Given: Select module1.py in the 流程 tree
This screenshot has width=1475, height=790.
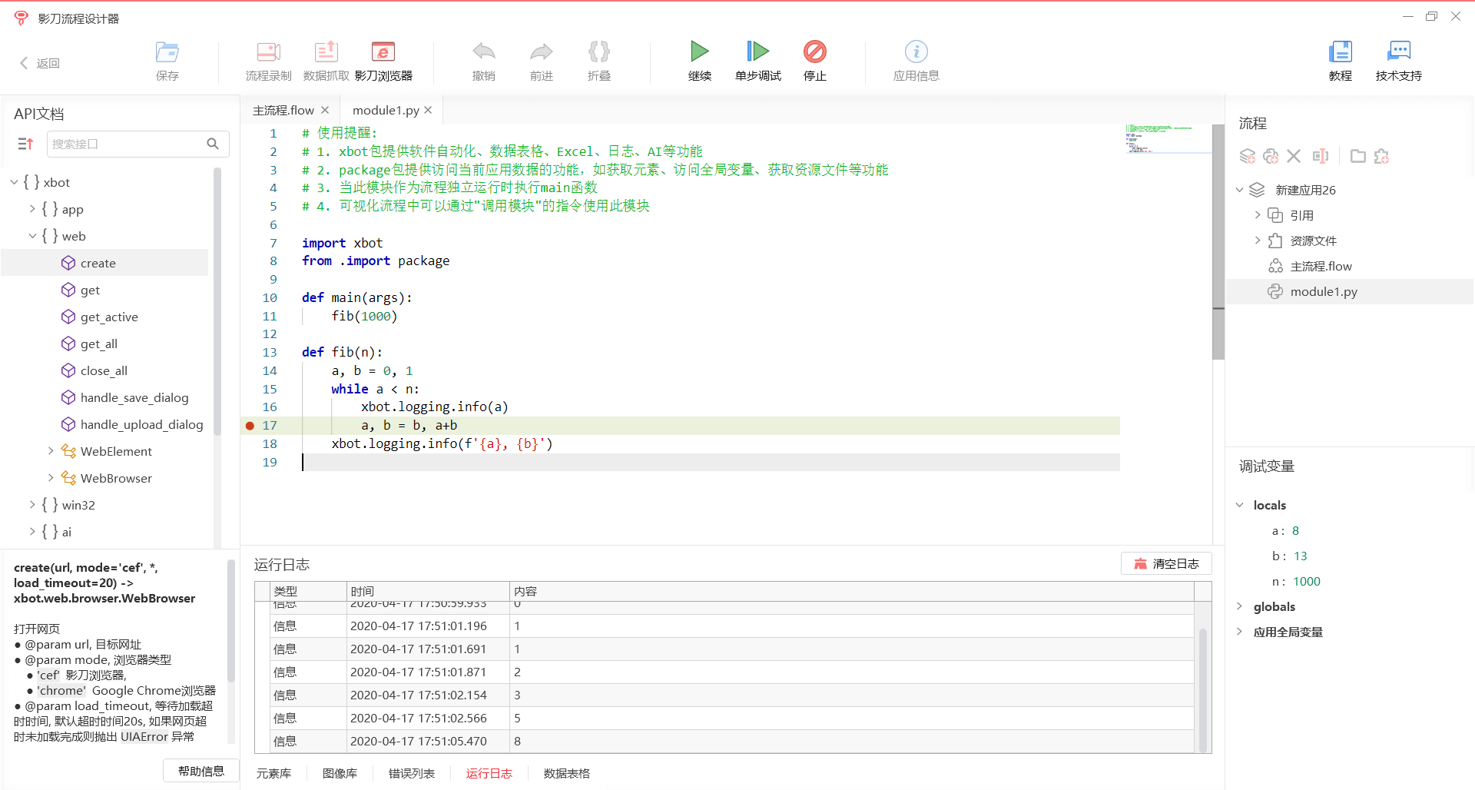Looking at the screenshot, I should pos(1350,291).
